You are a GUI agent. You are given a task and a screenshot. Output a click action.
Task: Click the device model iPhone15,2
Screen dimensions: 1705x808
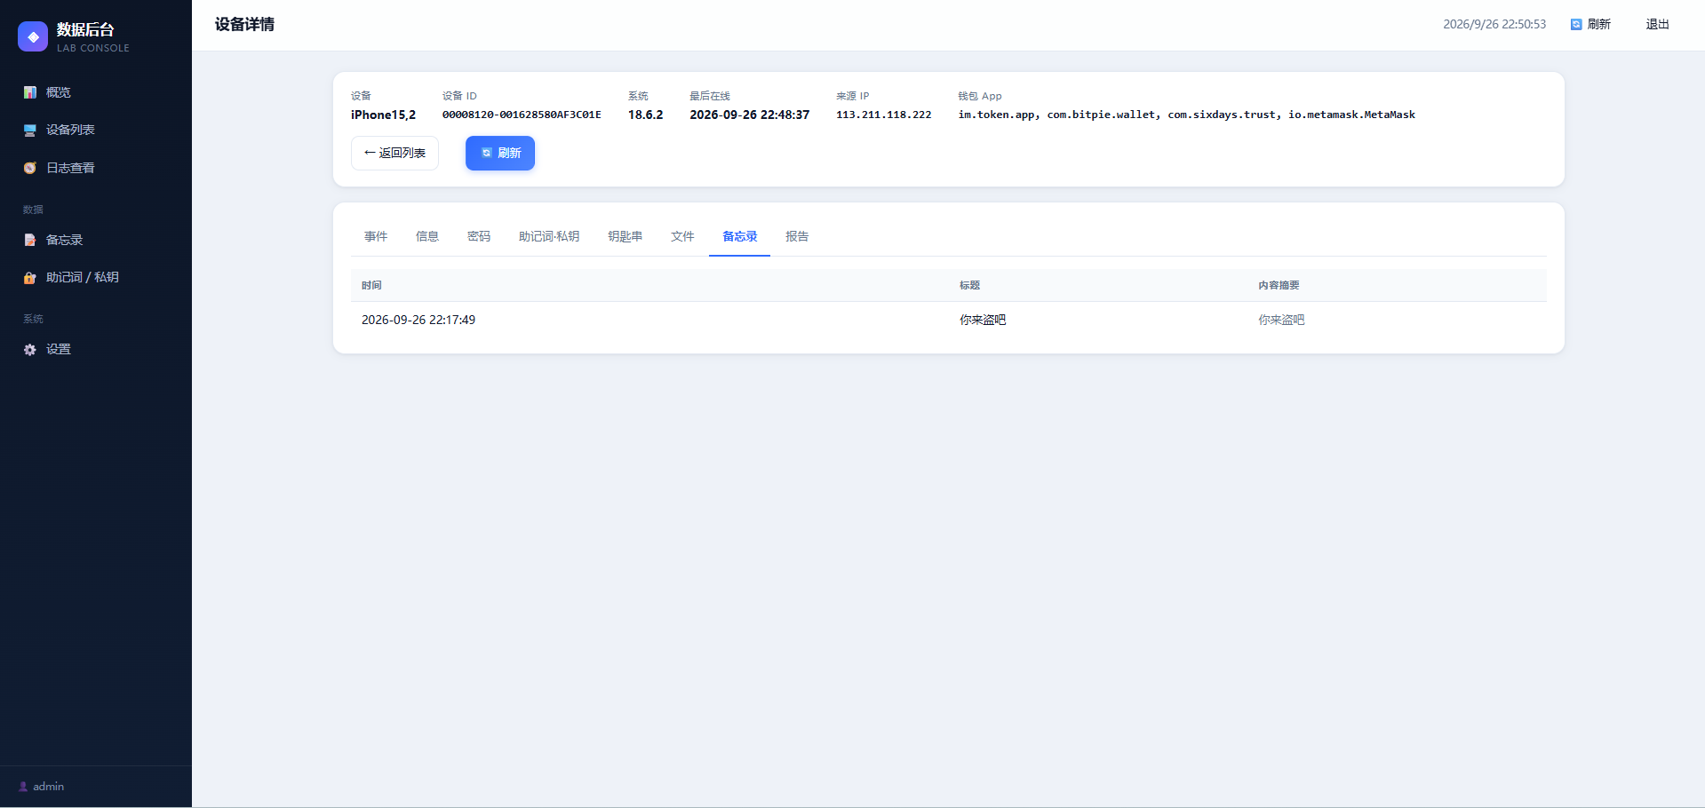pos(383,115)
